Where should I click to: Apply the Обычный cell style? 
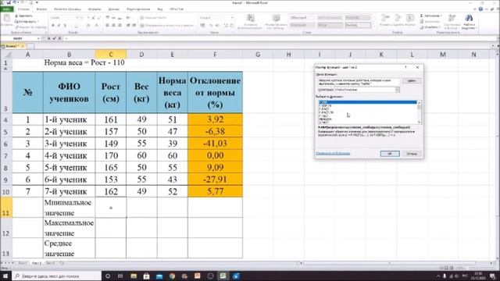tap(302, 18)
